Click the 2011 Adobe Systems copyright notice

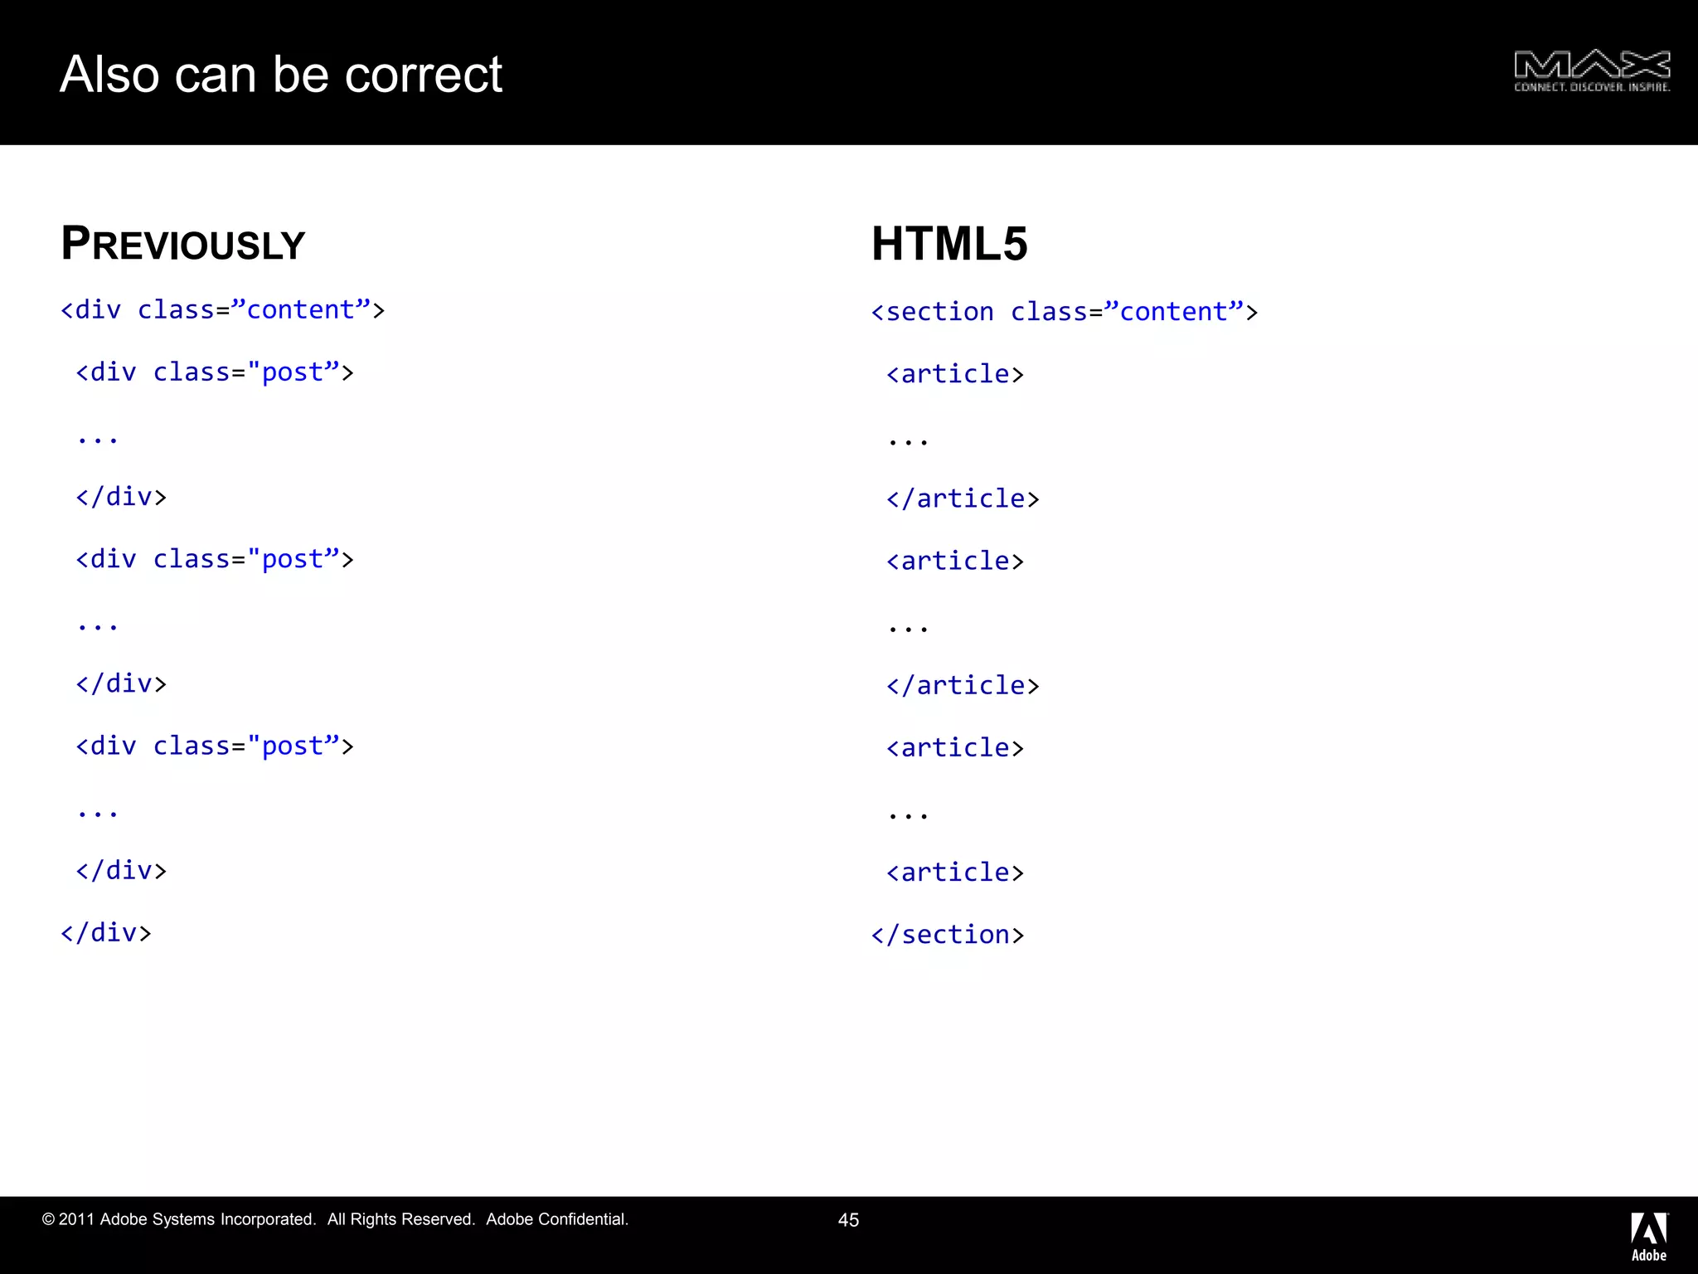coord(178,1219)
